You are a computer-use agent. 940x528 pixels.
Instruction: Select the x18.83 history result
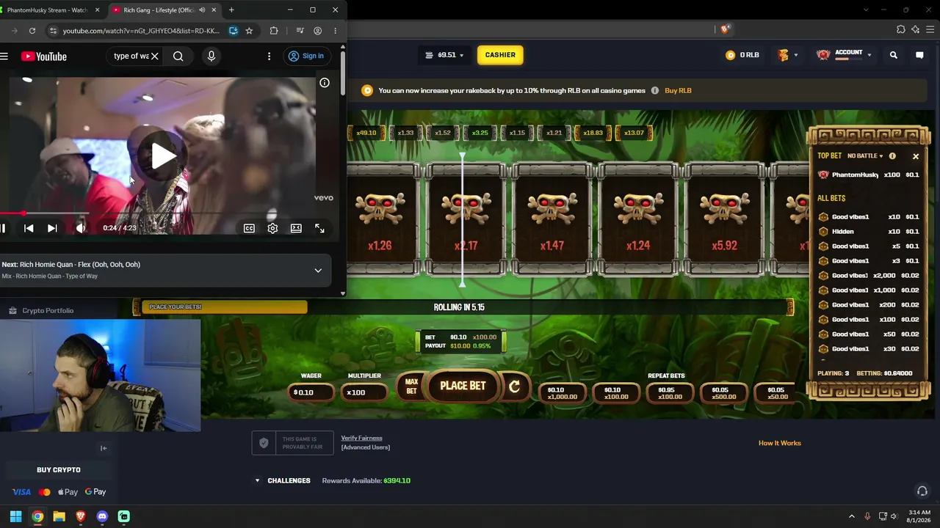coord(593,133)
